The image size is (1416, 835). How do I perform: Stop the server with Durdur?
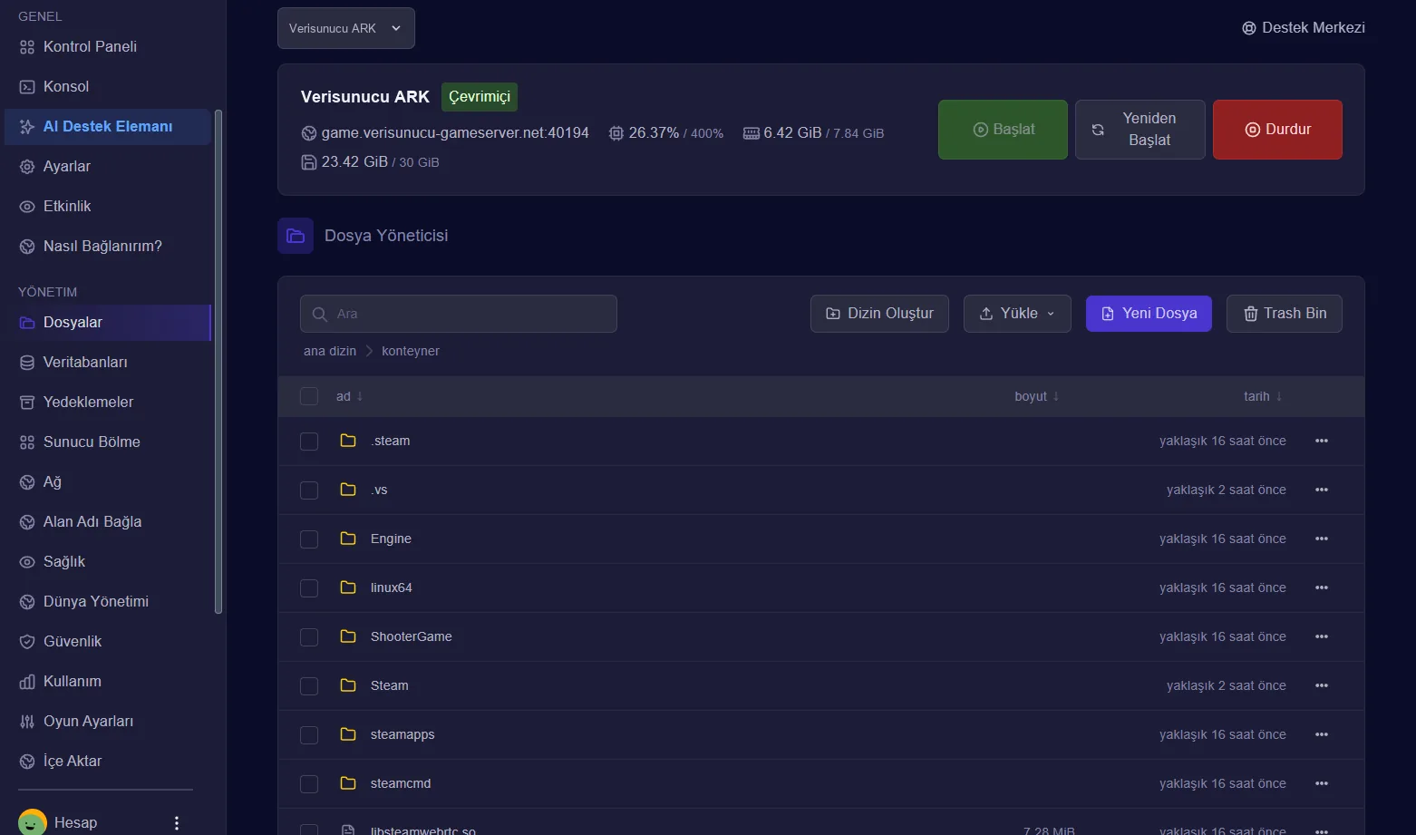tap(1277, 130)
